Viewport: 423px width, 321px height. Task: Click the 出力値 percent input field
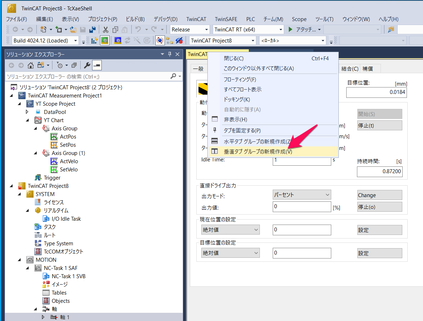(x=302, y=207)
